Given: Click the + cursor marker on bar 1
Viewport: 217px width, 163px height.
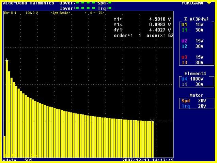Looking at the screenshot, I should [6, 60].
